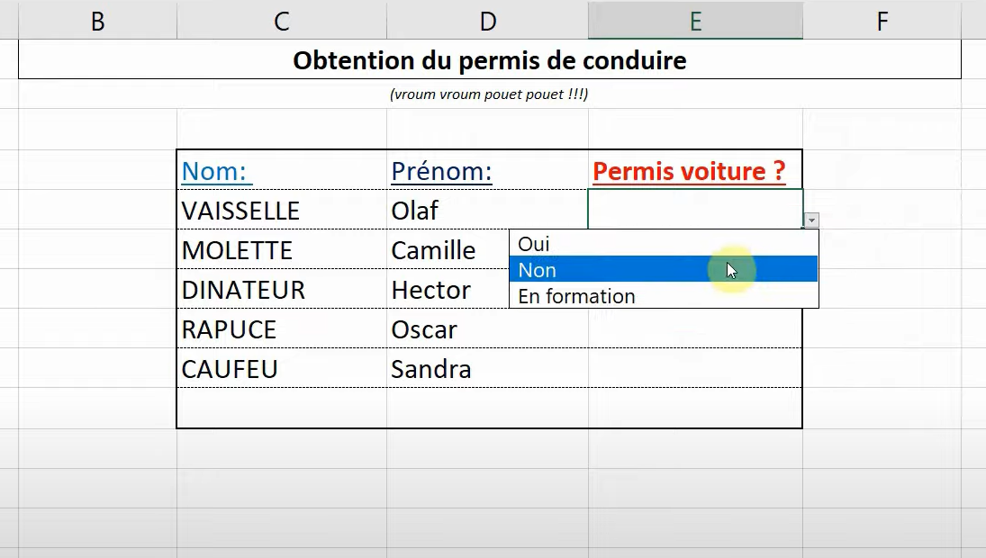The height and width of the screenshot is (558, 986).
Task: Select the MOLETTE cell
Action: (x=237, y=250)
